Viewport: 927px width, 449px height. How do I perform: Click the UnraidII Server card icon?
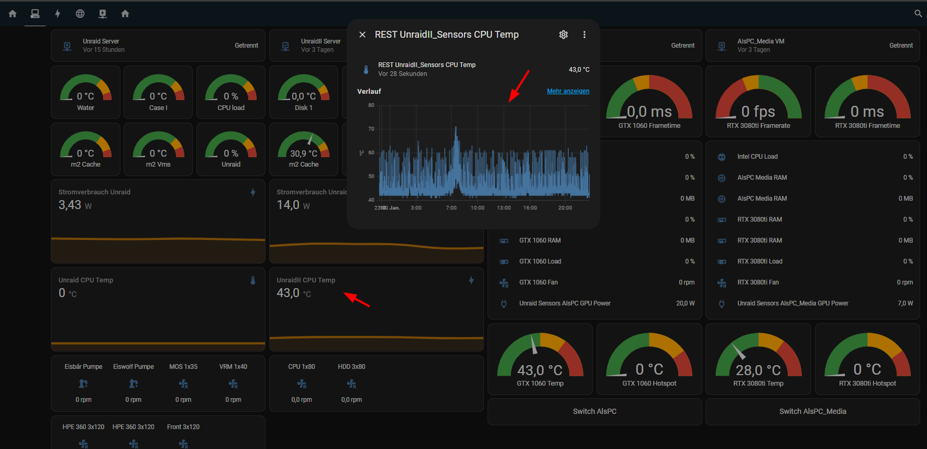click(x=285, y=46)
